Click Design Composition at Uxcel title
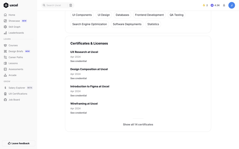 tap(89, 69)
